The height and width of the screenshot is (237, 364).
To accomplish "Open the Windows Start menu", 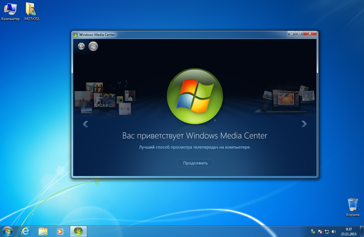I will click(x=8, y=231).
